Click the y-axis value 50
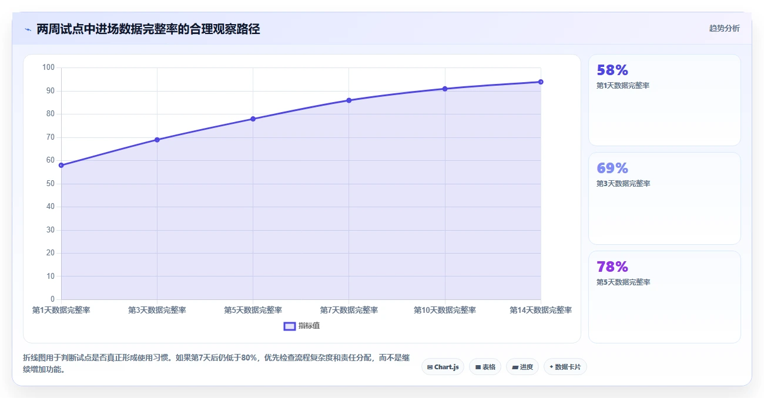 click(x=50, y=184)
